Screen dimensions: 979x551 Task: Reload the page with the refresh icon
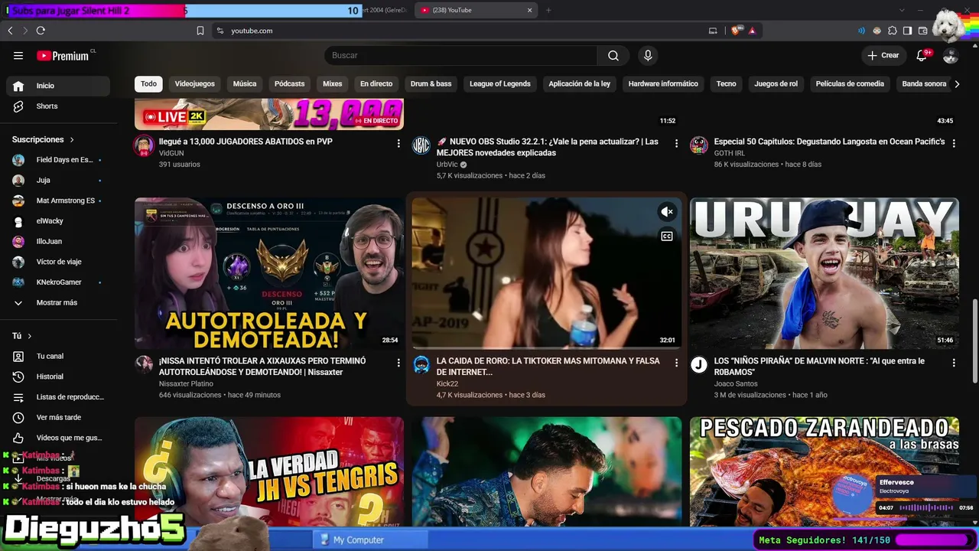pos(41,31)
